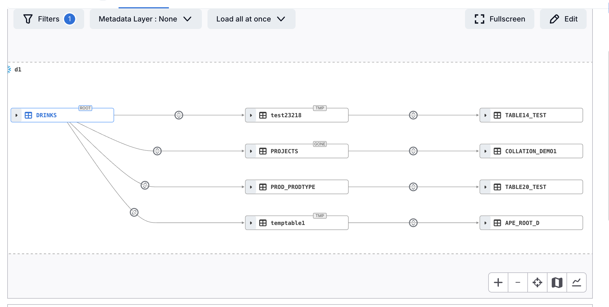Select the PROJECTS table name
609x307 pixels.
284,151
